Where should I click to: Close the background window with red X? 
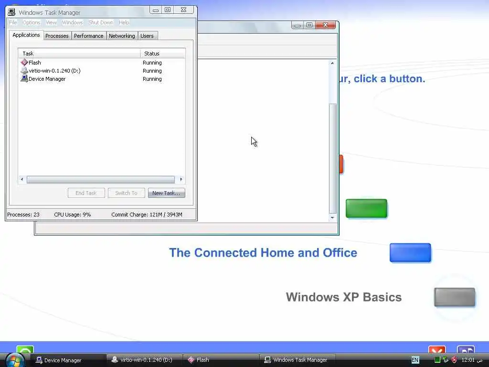tap(325, 25)
